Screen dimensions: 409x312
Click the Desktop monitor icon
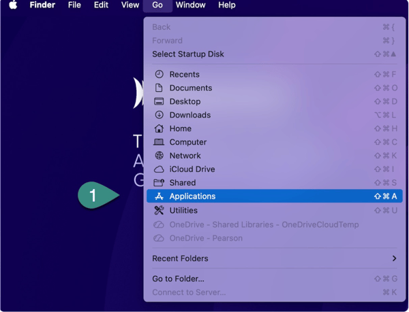159,101
